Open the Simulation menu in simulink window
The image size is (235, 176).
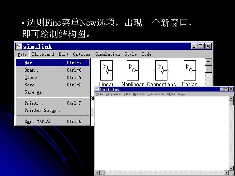(x=107, y=54)
